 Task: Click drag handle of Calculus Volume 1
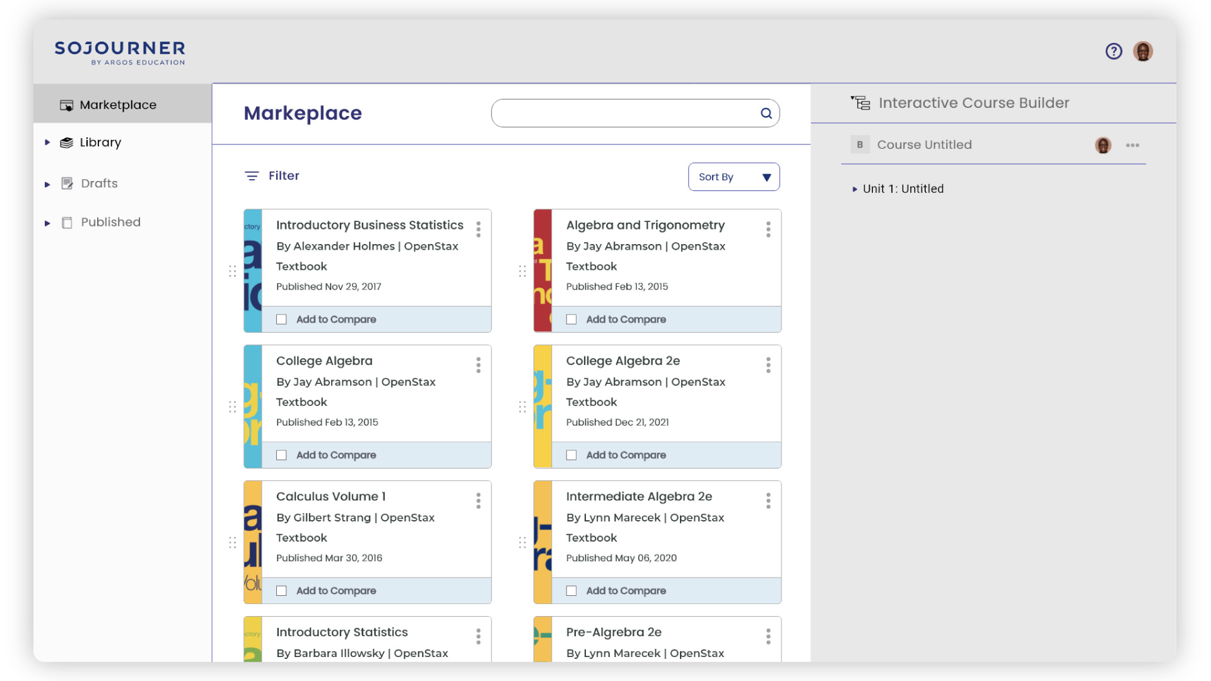233,542
